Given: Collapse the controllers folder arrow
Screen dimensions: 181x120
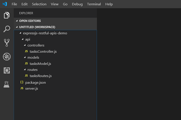Looking at the screenshot, I should [25, 45].
